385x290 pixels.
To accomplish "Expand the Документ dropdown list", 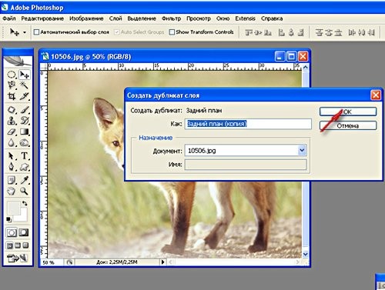I will pyautogui.click(x=302, y=150).
